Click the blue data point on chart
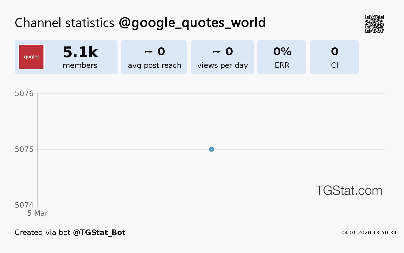The image size is (404, 253). [x=211, y=149]
